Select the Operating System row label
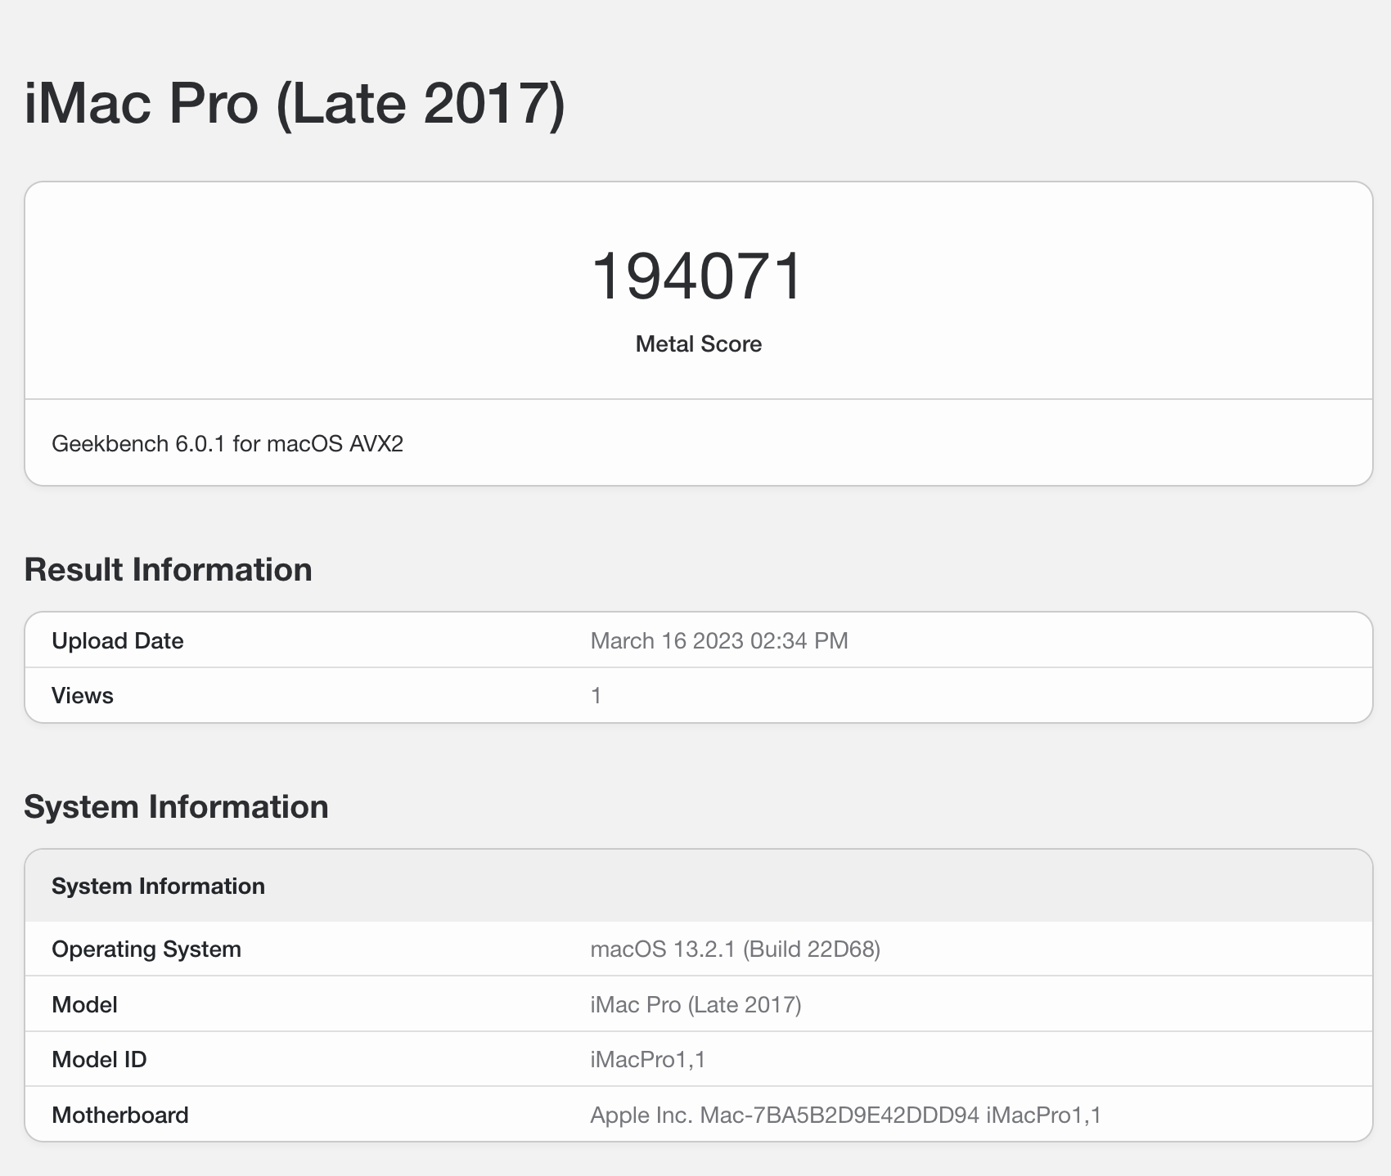 coord(146,949)
